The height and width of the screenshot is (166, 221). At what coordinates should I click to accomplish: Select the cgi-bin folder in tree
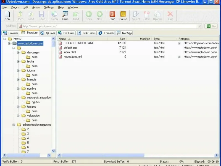36,102
